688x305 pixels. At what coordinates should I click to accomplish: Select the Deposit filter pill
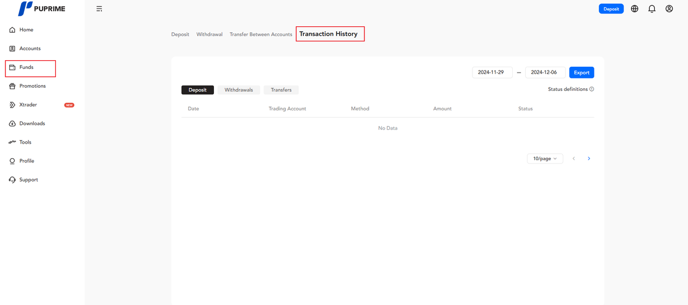[x=197, y=90]
